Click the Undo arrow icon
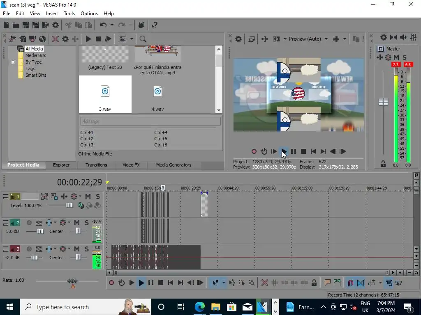Screen dimensions: 421x315 pos(103,25)
